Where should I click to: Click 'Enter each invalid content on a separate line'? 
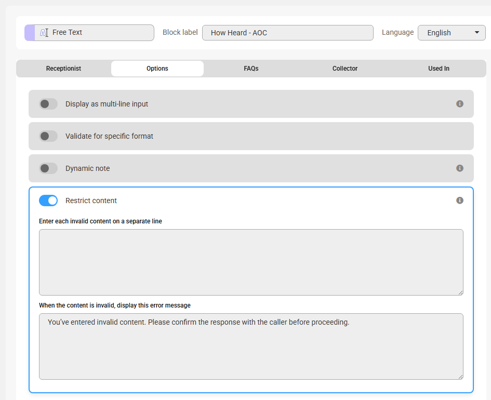tap(100, 221)
